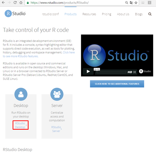Image resolution: width=156 pixels, height=153 pixels.
Task: Click the gray extension icon beside the star
Action: click(143, 3)
